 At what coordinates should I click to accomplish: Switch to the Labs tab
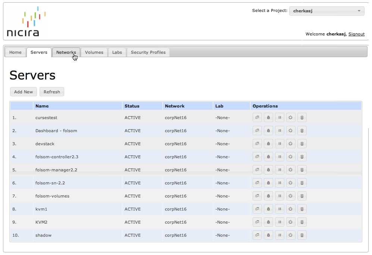(117, 52)
